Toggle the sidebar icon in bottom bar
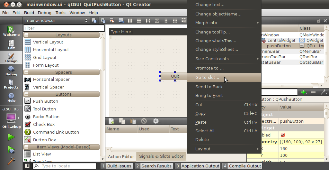 [27, 166]
